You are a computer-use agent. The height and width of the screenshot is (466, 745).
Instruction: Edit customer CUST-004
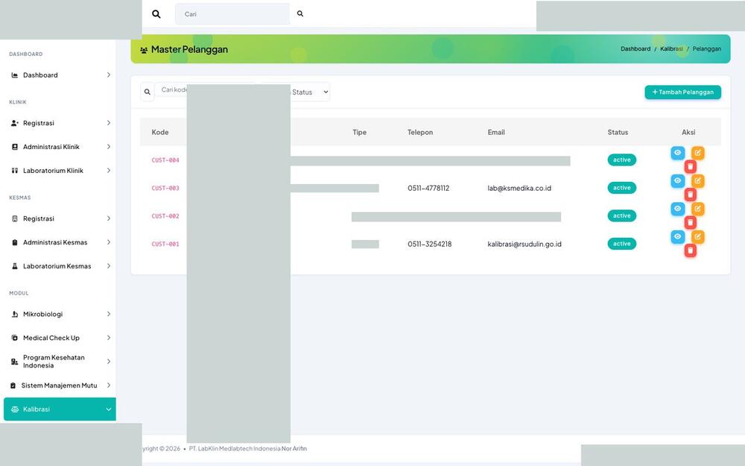click(697, 153)
